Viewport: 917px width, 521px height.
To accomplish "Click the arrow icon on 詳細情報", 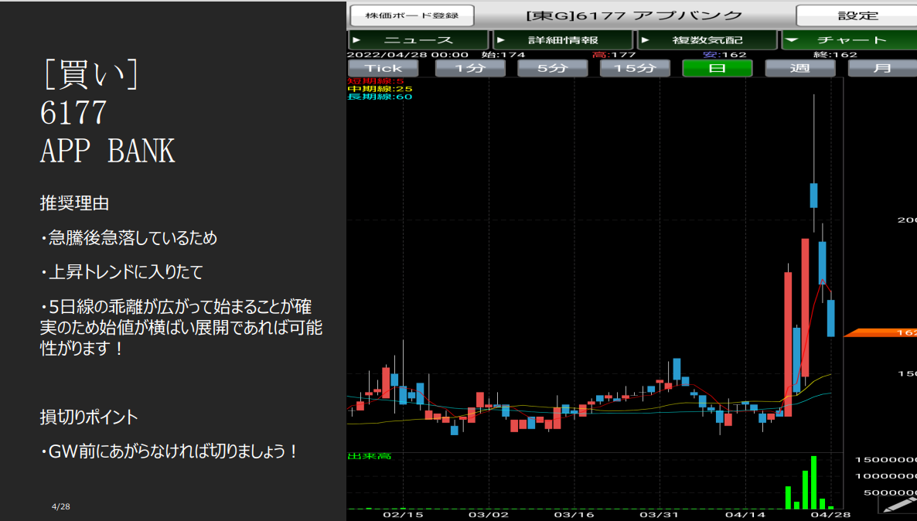I will click(500, 39).
